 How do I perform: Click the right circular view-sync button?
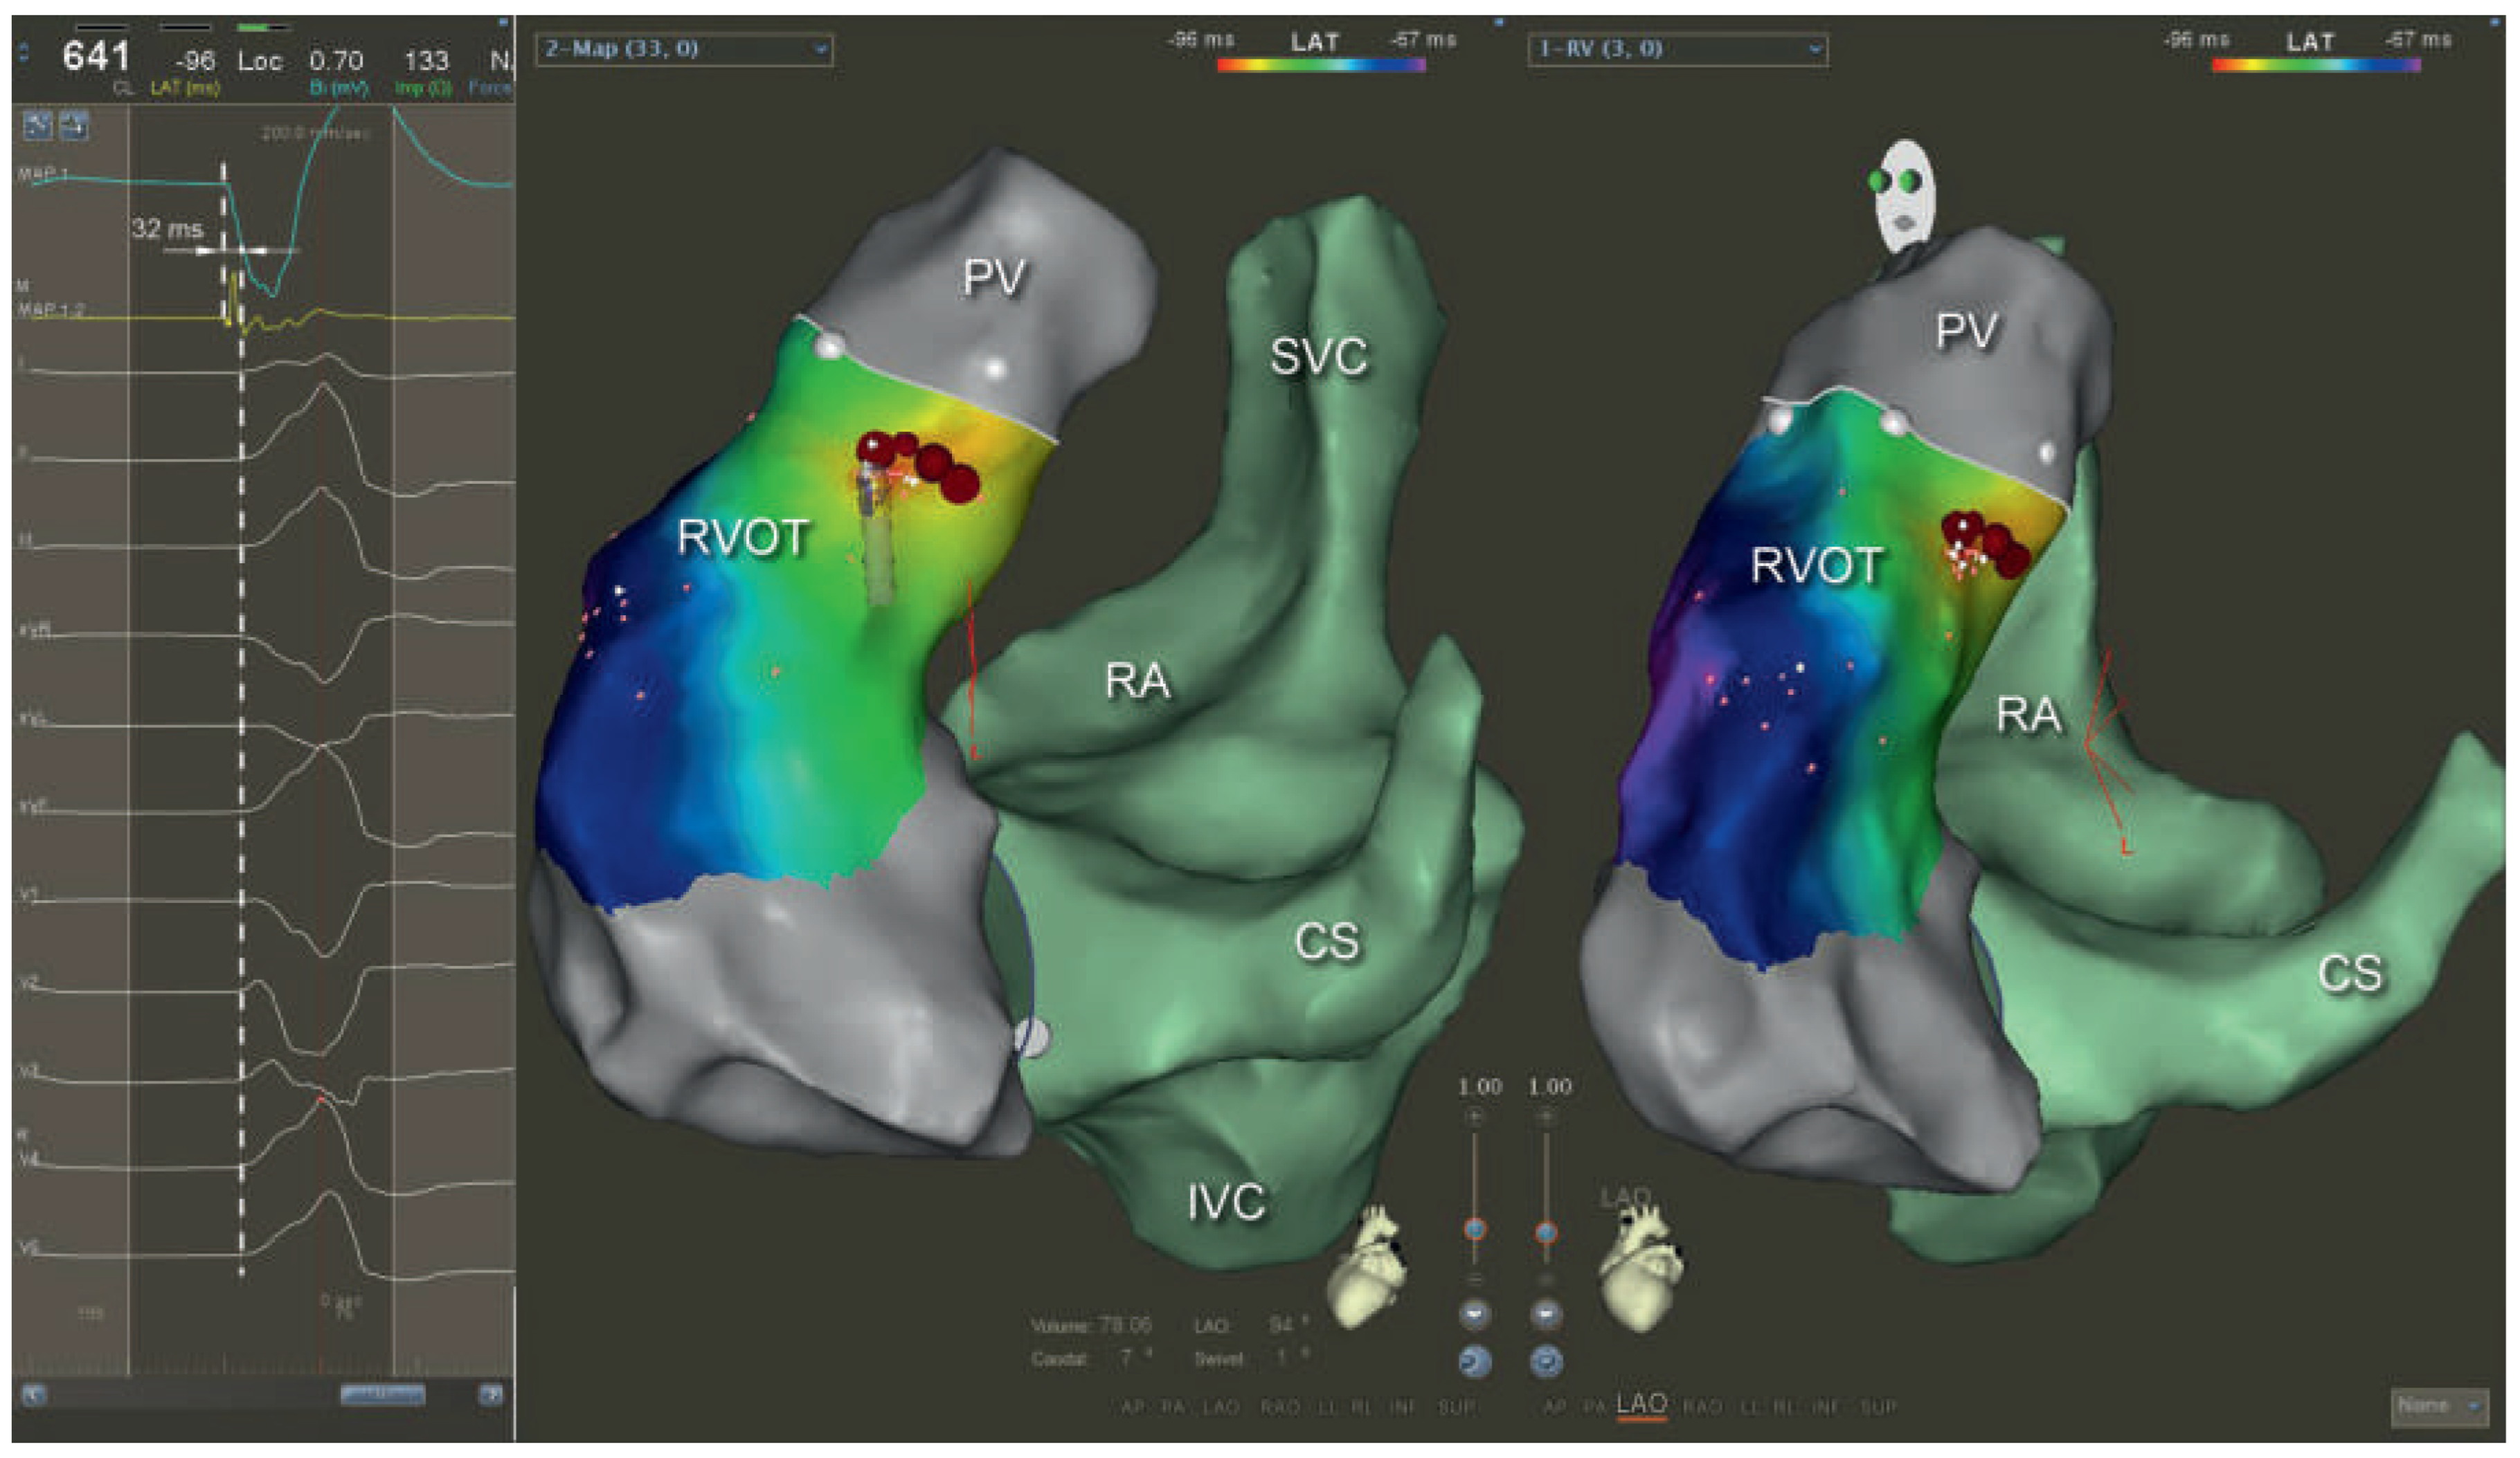[x=1546, y=1361]
